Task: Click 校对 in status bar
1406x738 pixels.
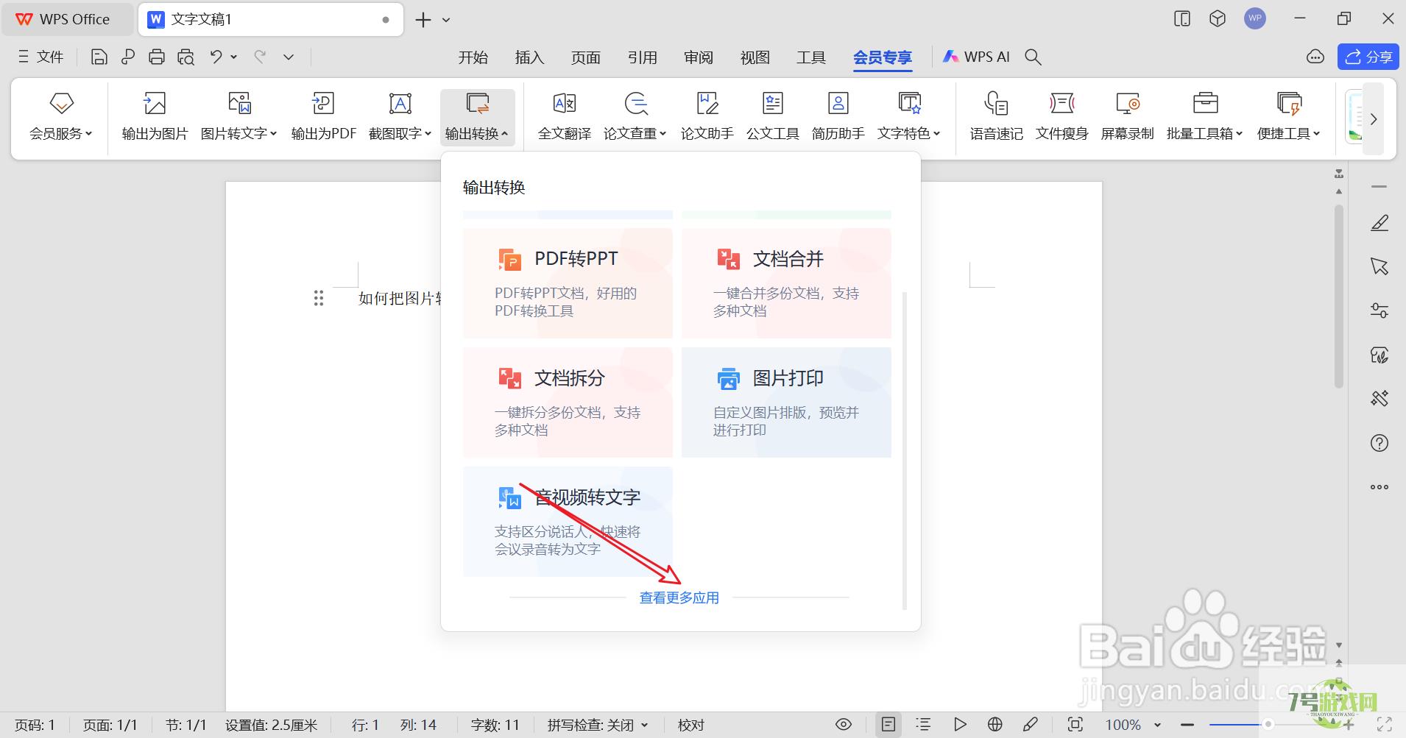Action: [x=690, y=725]
